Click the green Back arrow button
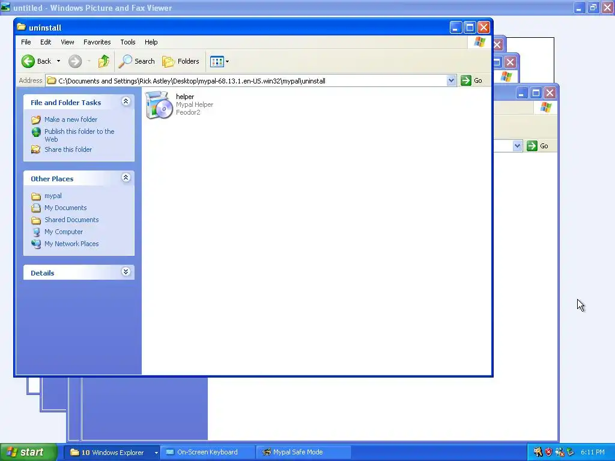 coord(28,61)
